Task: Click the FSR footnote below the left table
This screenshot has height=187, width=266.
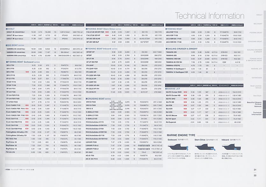Action: click(19, 170)
